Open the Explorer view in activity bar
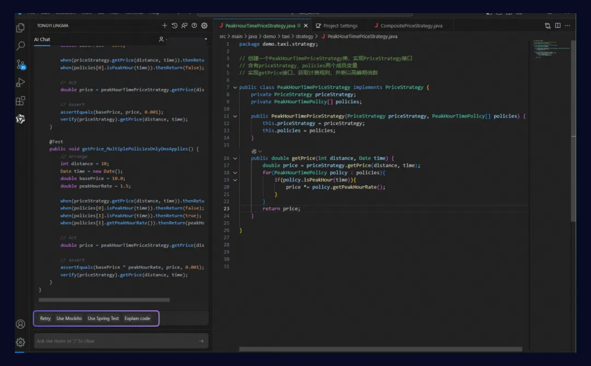 pos(20,28)
